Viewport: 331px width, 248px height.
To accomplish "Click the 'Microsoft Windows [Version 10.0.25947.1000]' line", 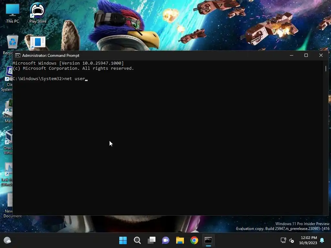I will pyautogui.click(x=68, y=63).
